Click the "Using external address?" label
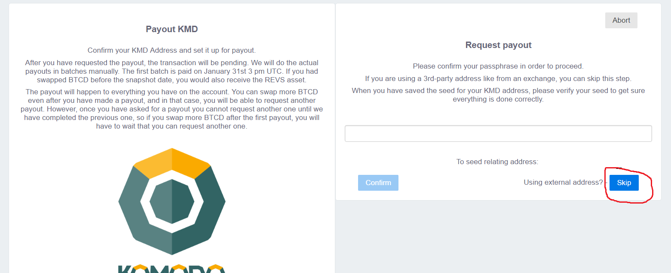Image resolution: width=671 pixels, height=273 pixels. click(563, 182)
